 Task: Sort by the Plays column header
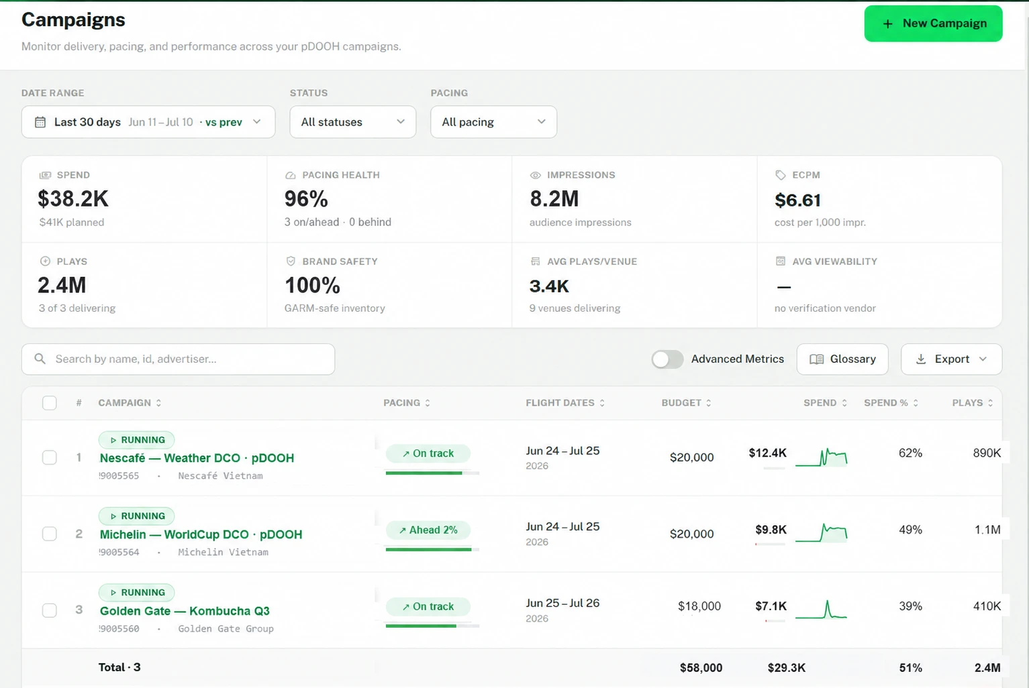click(973, 403)
